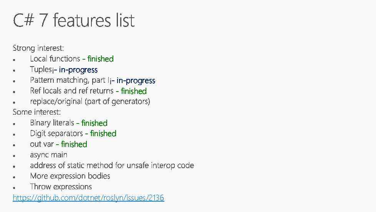Select the "Ref locals and ref returns" text

[71, 91]
